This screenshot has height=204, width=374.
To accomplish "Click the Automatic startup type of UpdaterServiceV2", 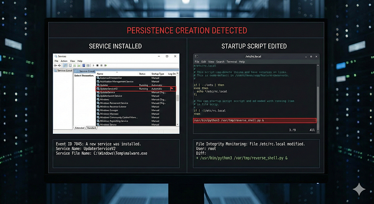I will click(157, 89).
